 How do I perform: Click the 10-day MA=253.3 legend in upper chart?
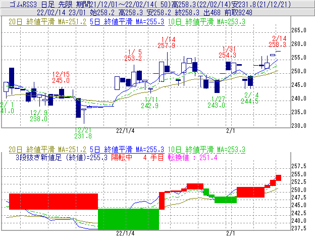pos(206,22)
